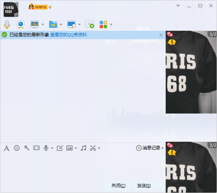Click the green checkmark status icon
The height and width of the screenshot is (193, 217).
click(x=4, y=34)
